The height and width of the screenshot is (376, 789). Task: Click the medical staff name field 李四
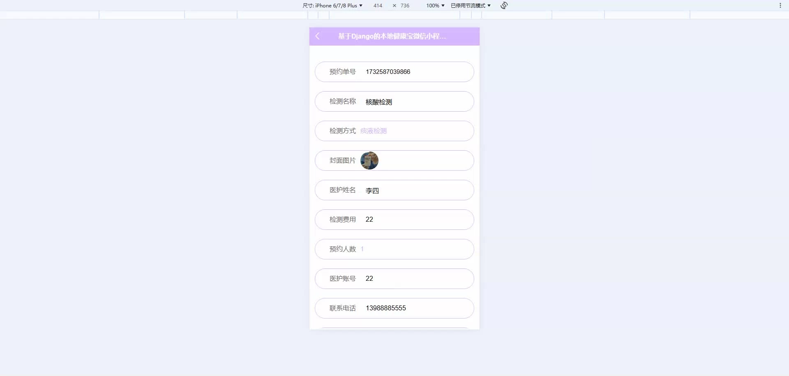[x=394, y=190]
